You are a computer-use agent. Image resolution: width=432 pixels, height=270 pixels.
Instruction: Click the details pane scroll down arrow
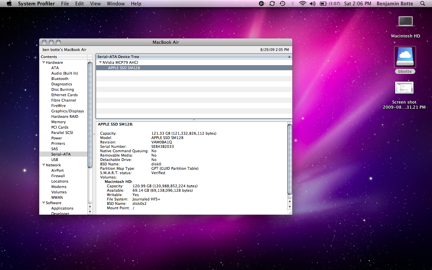pos(290,207)
